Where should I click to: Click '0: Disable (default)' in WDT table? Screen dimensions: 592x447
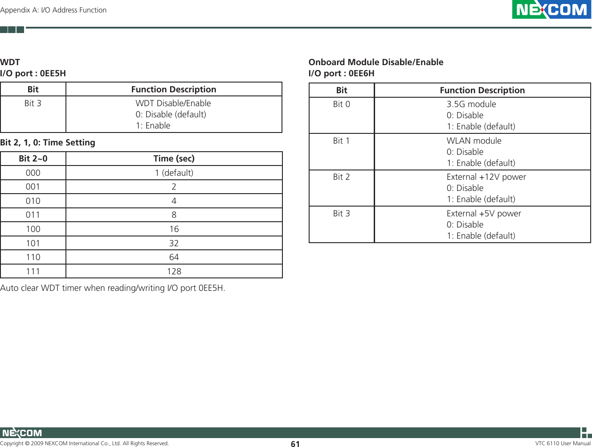tap(171, 114)
